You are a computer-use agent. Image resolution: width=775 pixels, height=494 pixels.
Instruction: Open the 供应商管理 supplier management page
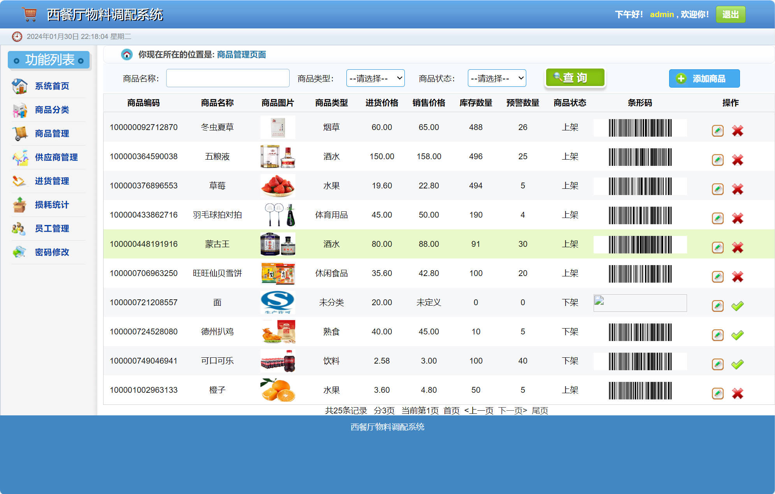point(56,157)
